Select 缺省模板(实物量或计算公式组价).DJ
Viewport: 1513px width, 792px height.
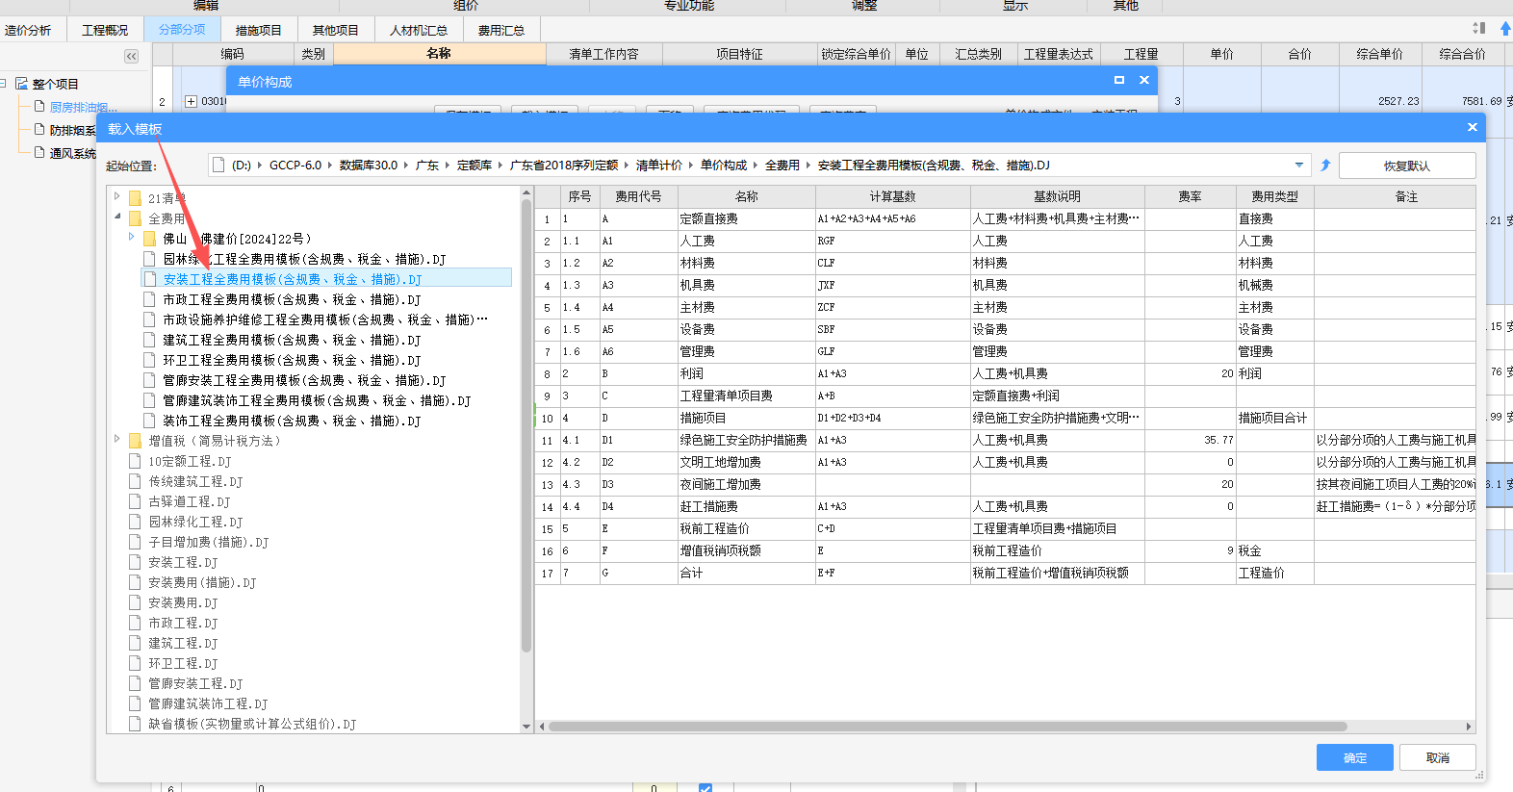(252, 724)
